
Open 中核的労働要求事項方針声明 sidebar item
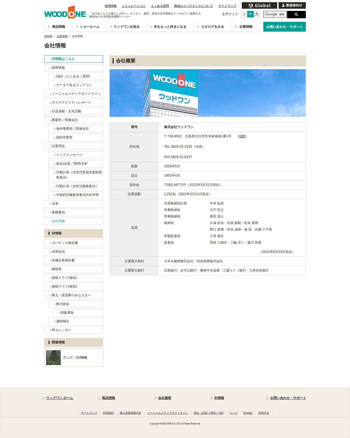click(x=76, y=195)
